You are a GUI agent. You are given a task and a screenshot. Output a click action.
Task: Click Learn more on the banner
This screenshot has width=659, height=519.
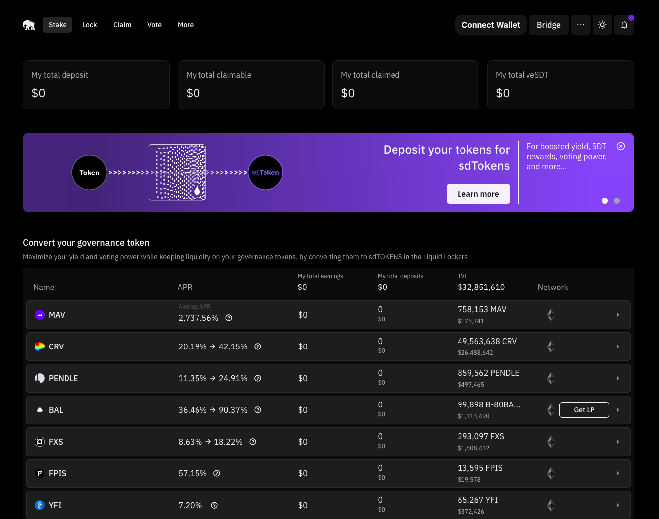pos(478,194)
